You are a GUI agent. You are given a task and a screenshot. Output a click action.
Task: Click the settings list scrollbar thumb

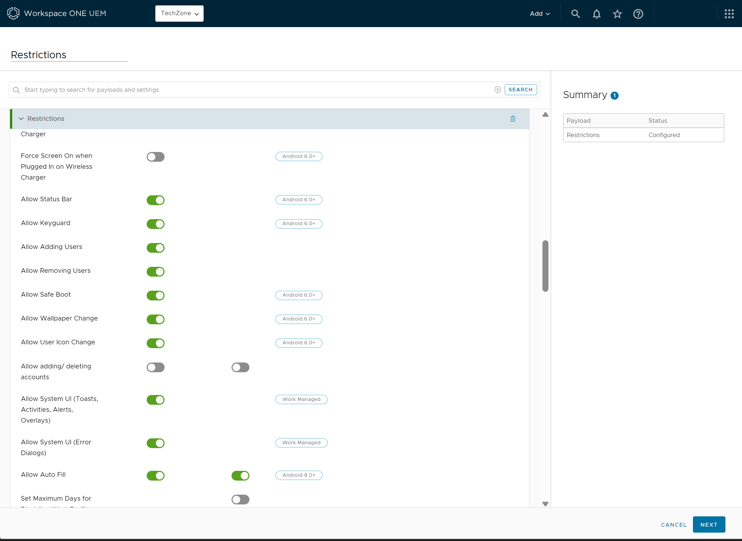545,266
